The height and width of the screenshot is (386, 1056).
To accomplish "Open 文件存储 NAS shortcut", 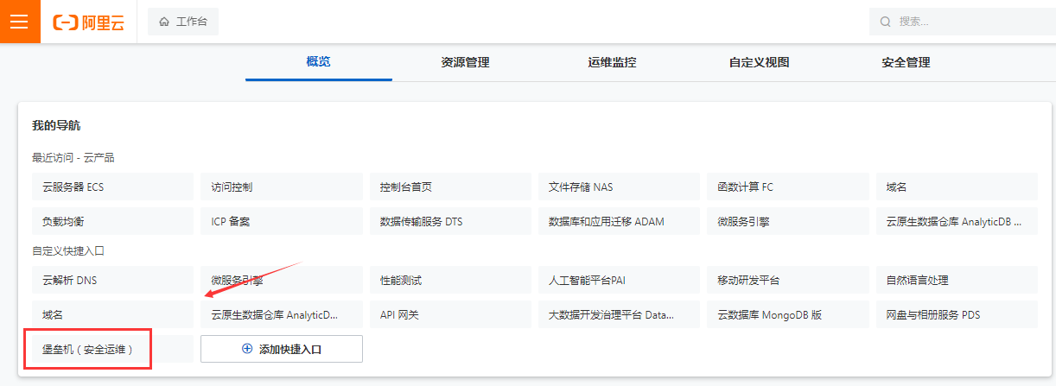I will click(619, 187).
